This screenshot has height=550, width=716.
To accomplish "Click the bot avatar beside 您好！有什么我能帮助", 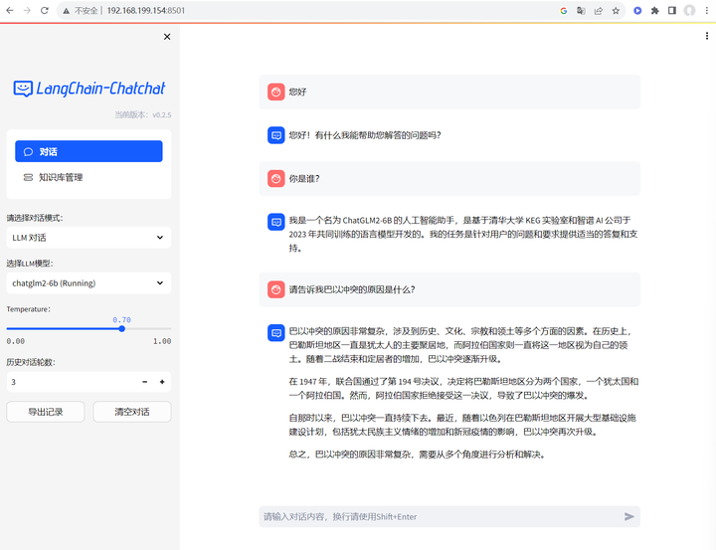I will point(276,135).
